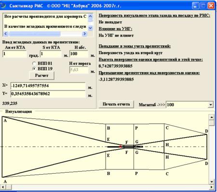Screen dimensions: 217x192
Task: Click the X= coordinate output field
Action: coord(48,86)
